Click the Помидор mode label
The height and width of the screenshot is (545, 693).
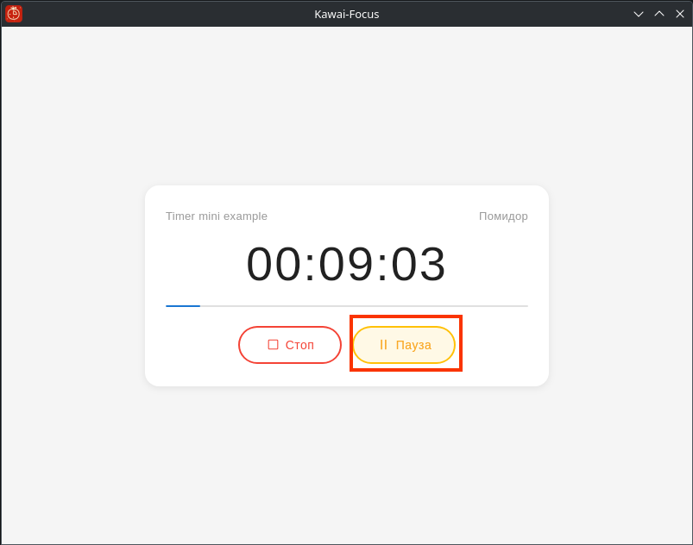point(503,216)
